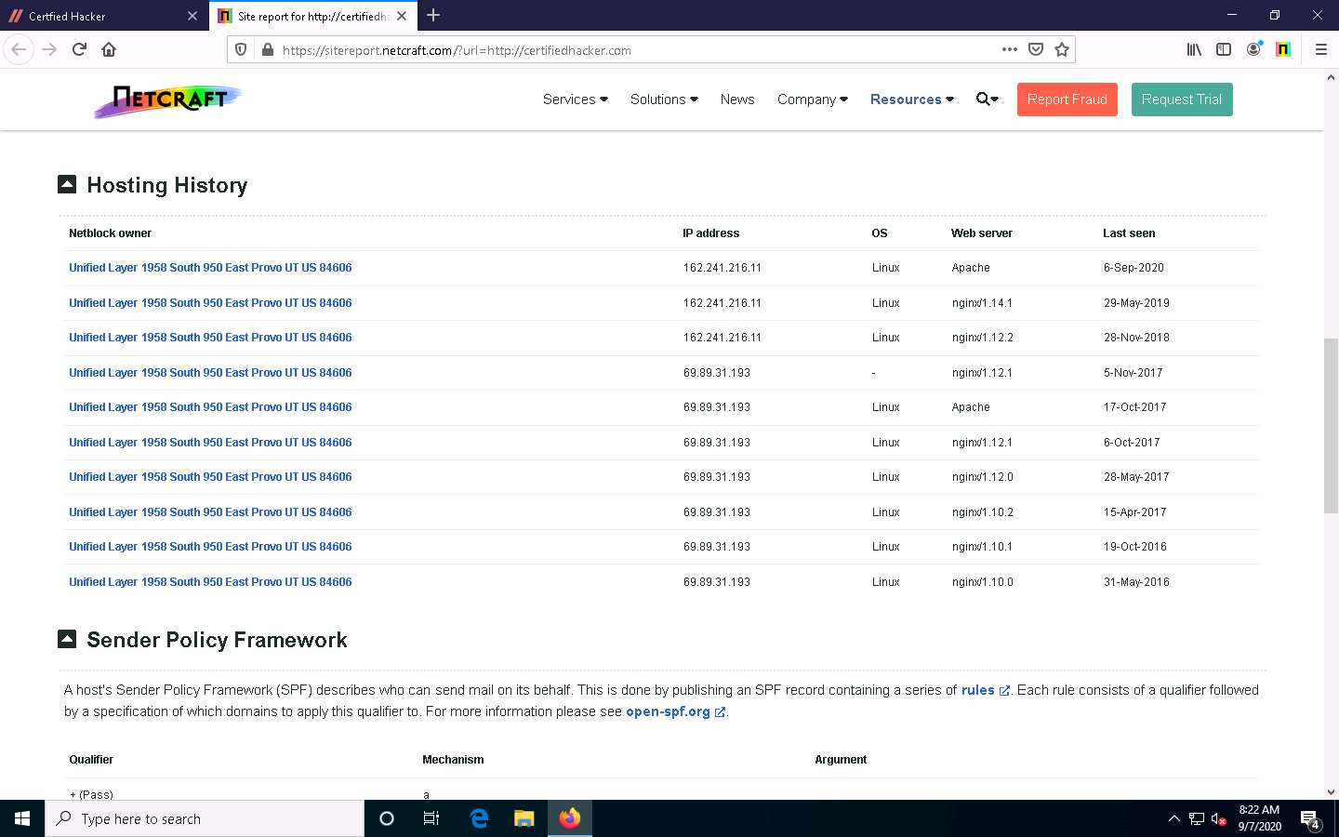Viewport: 1339px width, 837px height.
Task: Click scrollbar down arrow
Action: [x=1331, y=792]
